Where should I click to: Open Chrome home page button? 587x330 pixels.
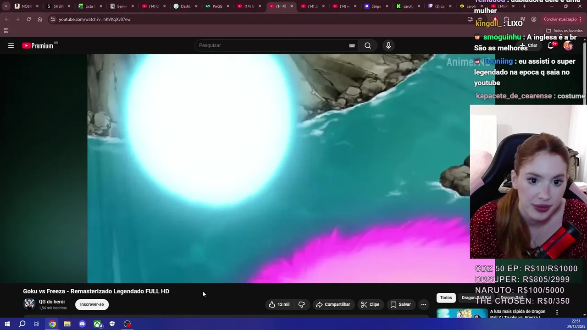pyautogui.click(x=39, y=19)
